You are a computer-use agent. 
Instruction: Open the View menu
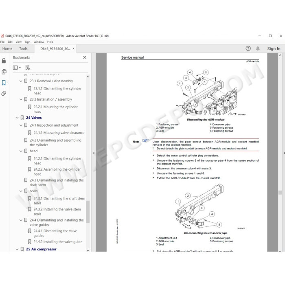[19, 42]
